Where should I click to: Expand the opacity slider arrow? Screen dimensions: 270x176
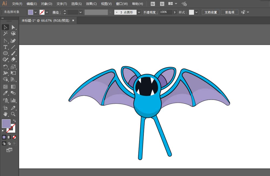tap(175, 12)
